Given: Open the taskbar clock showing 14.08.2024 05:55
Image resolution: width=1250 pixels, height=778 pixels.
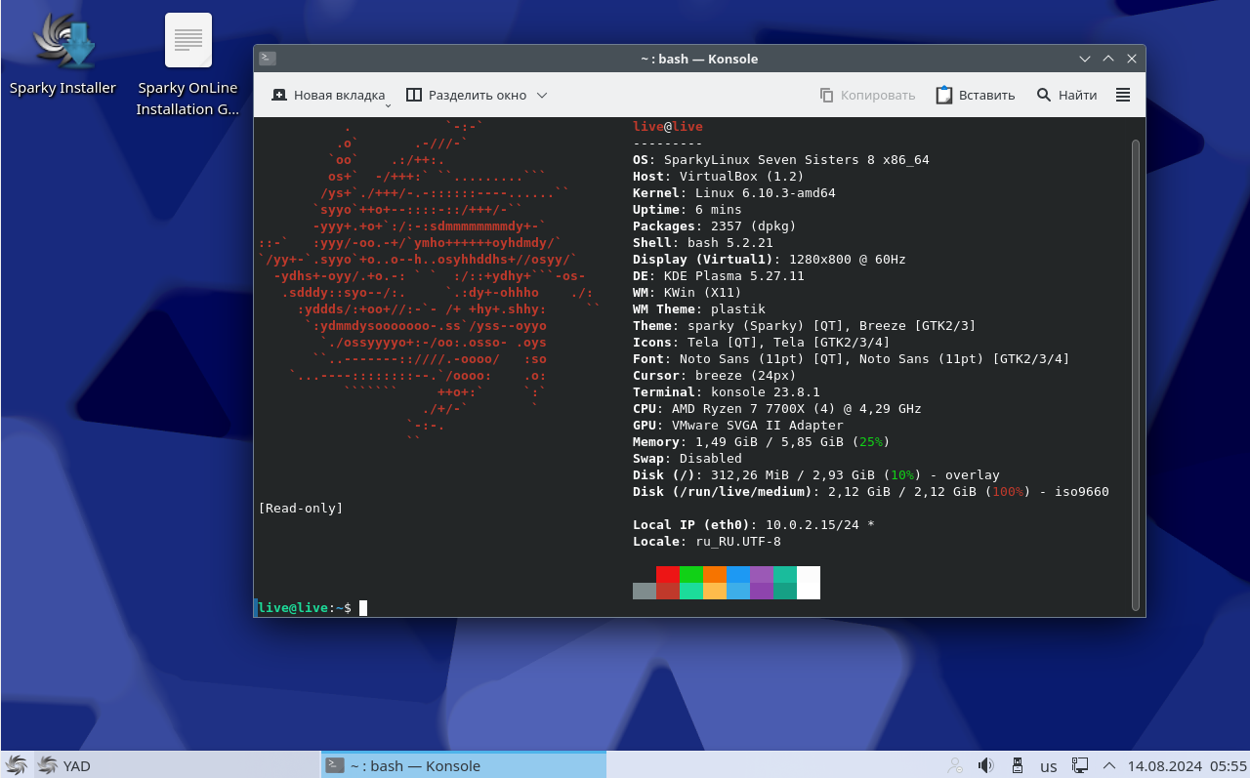Looking at the screenshot, I should [1187, 766].
